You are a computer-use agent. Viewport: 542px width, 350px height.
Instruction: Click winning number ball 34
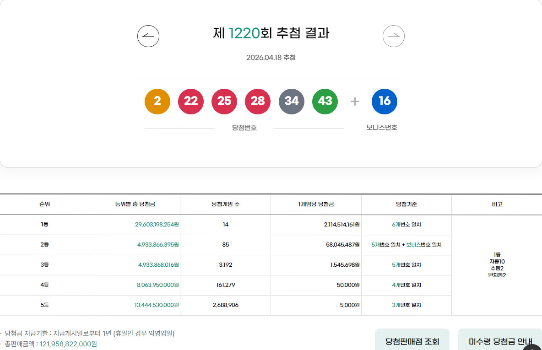(292, 101)
